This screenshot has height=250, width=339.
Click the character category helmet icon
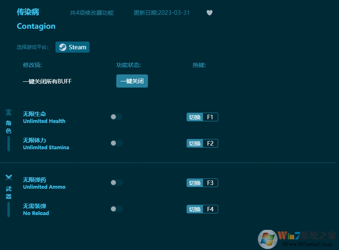point(9,112)
